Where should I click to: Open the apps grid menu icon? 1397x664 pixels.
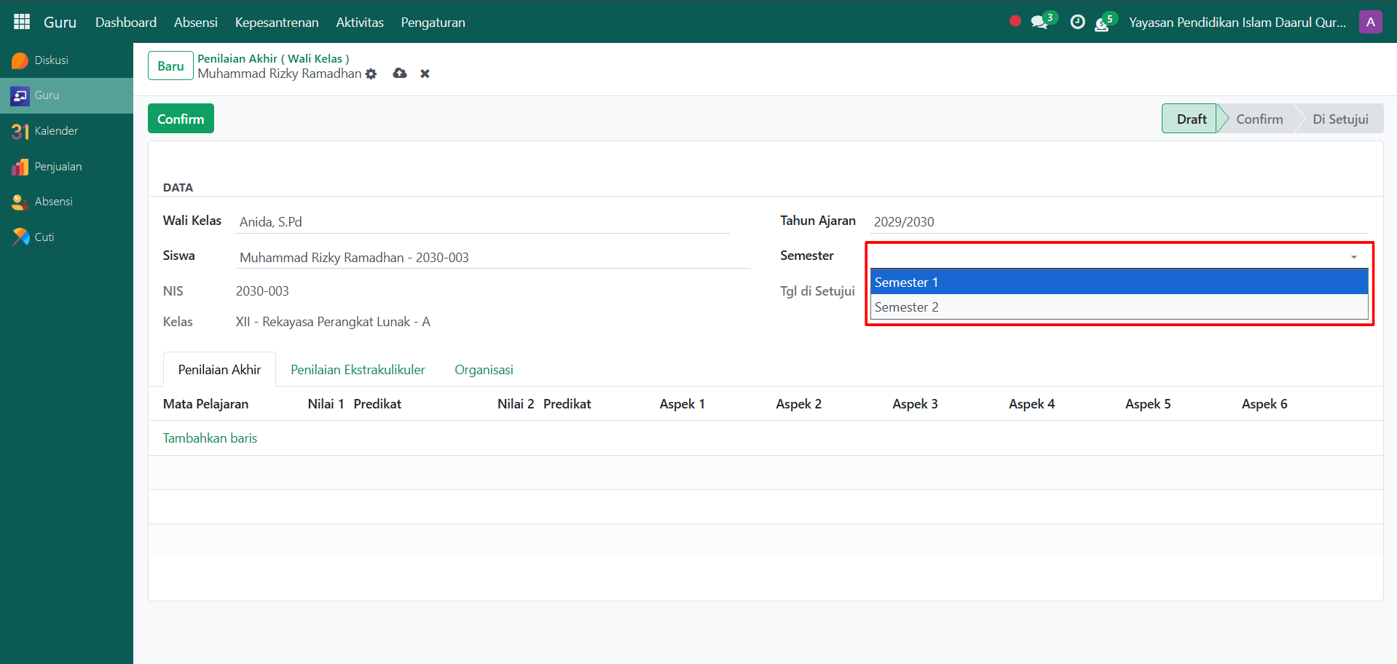[22, 22]
